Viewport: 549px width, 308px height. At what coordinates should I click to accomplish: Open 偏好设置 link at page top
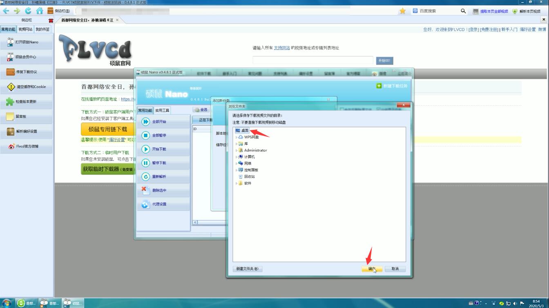(x=527, y=29)
